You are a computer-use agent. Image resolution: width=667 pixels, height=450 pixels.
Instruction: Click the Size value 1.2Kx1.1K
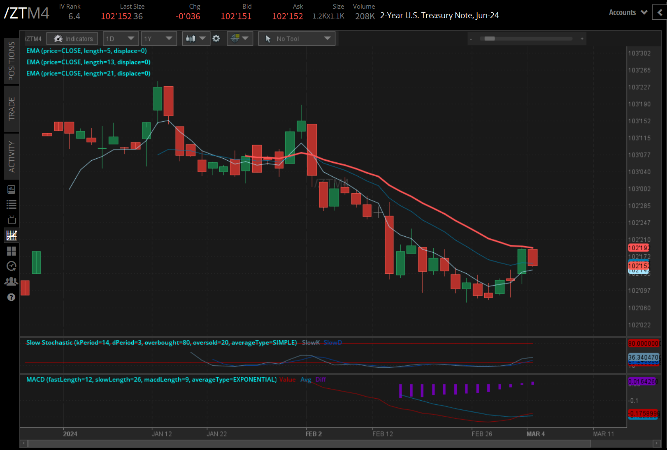click(x=328, y=16)
